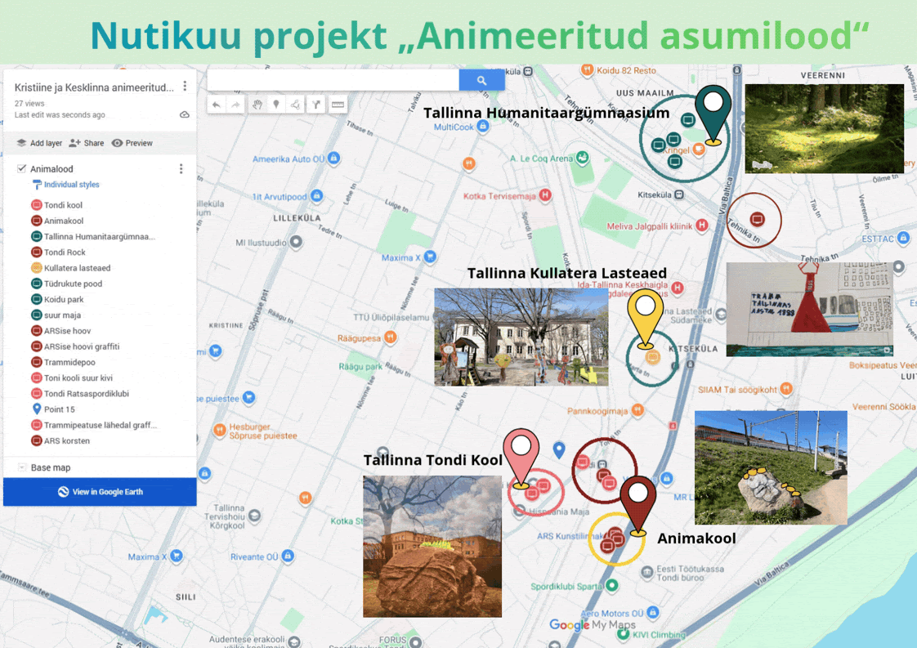Open Individual styles link
The width and height of the screenshot is (917, 648).
click(x=71, y=184)
